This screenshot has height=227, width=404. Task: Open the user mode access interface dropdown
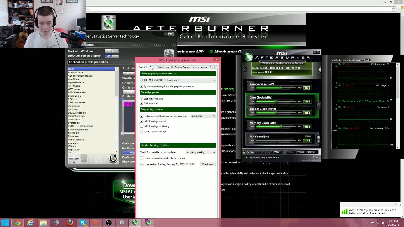203,116
